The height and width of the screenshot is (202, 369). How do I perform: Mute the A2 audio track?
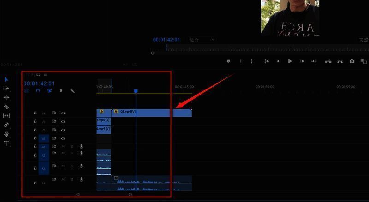(63, 153)
